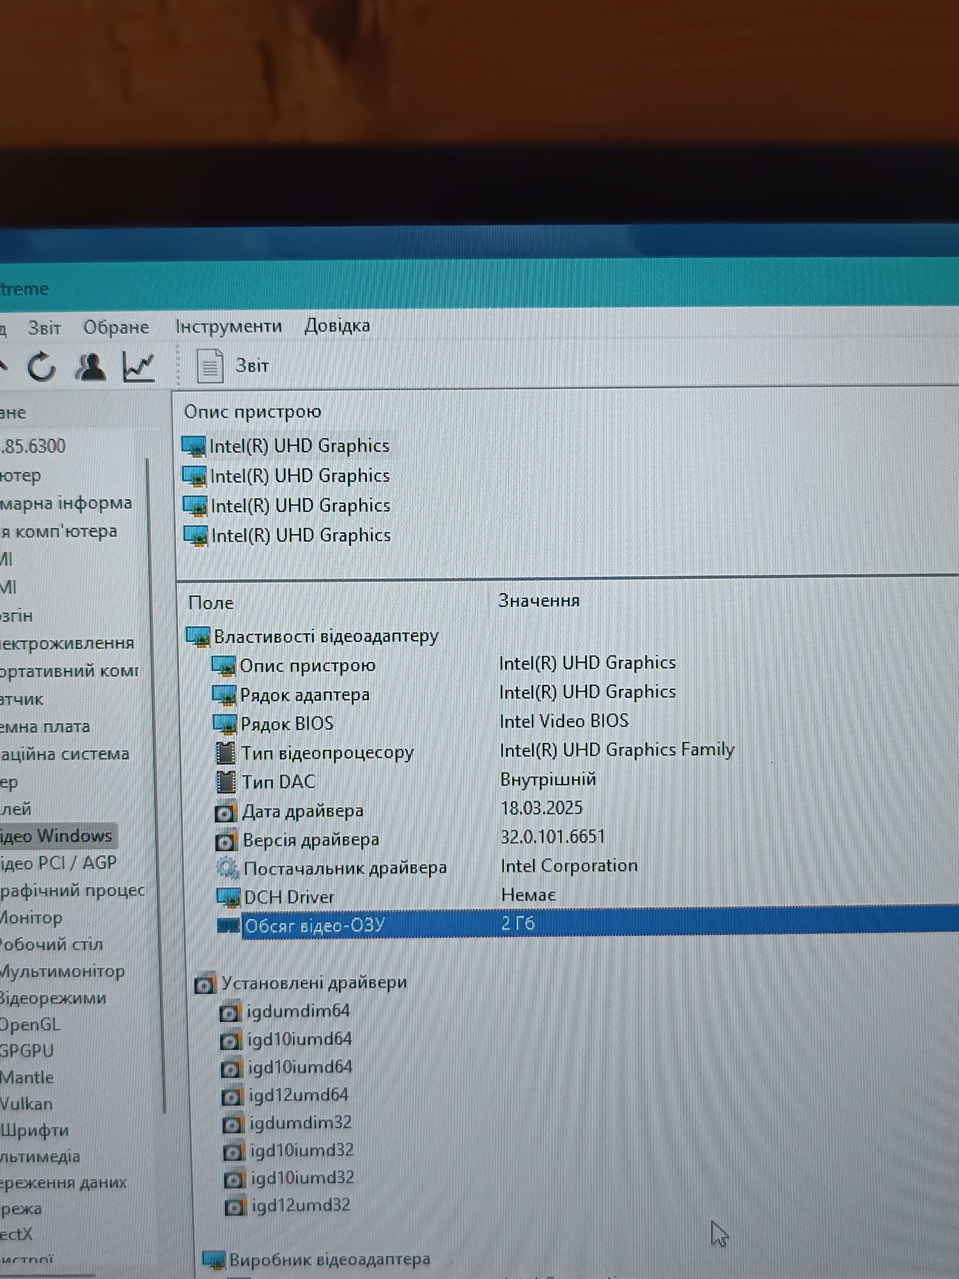The width and height of the screenshot is (959, 1279).
Task: Open the Звіт menu
Action: point(44,328)
